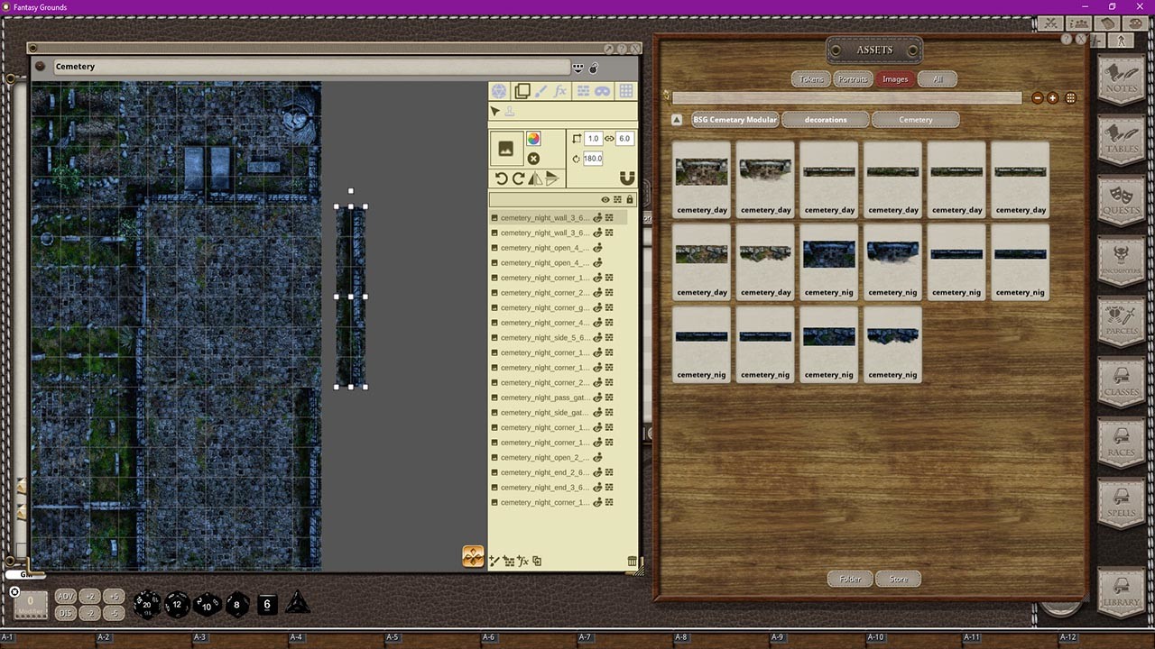Open the effects fx tool in the map toolbar
This screenshot has height=649, width=1155.
559,90
